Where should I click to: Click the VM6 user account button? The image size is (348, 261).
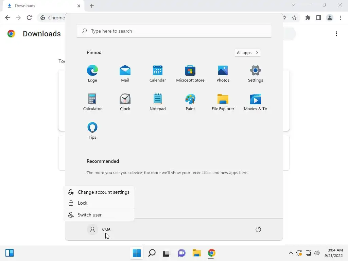point(99,229)
